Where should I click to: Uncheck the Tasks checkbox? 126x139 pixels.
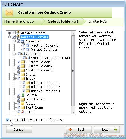[x=19, y=111]
